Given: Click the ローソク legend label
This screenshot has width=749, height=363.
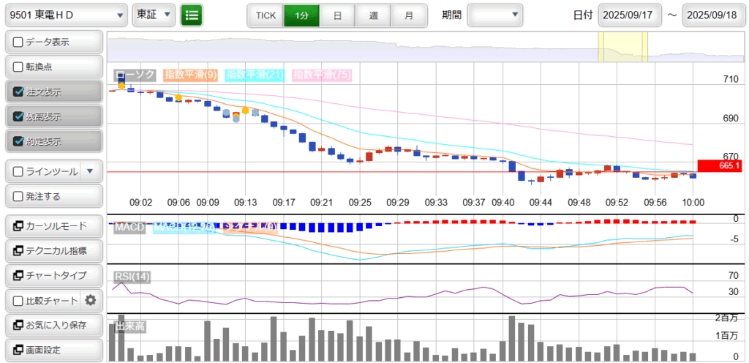Looking at the screenshot, I should (135, 75).
